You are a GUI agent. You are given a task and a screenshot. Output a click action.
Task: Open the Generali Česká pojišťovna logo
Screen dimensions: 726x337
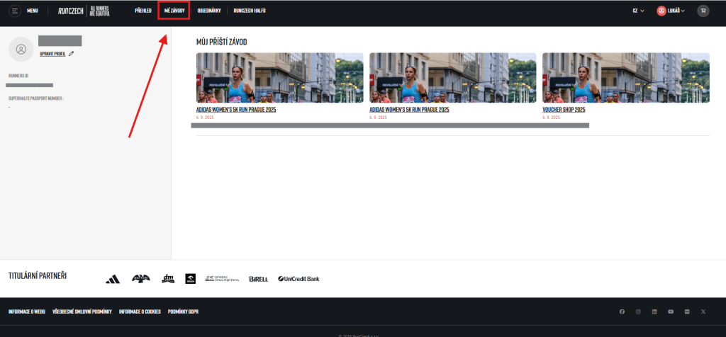222,279
